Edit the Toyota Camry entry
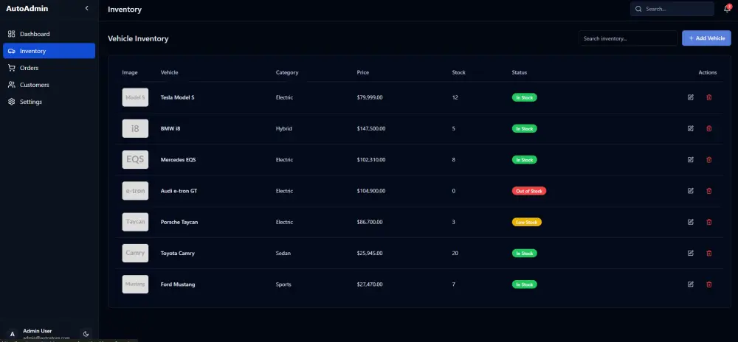Viewport: 738px width, 342px height. pyautogui.click(x=691, y=254)
